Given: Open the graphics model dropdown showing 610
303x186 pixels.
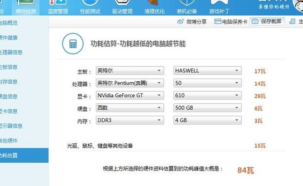Looking at the screenshot, I should pos(207,95).
